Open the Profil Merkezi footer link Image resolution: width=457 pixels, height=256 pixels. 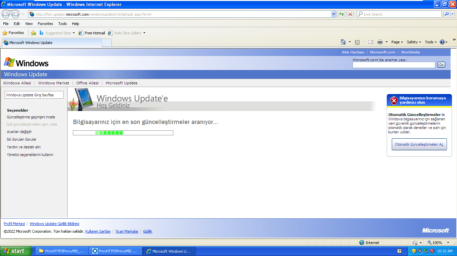point(14,224)
